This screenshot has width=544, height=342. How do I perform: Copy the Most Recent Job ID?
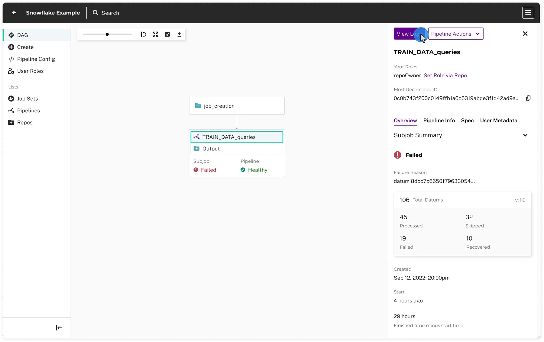pos(528,98)
